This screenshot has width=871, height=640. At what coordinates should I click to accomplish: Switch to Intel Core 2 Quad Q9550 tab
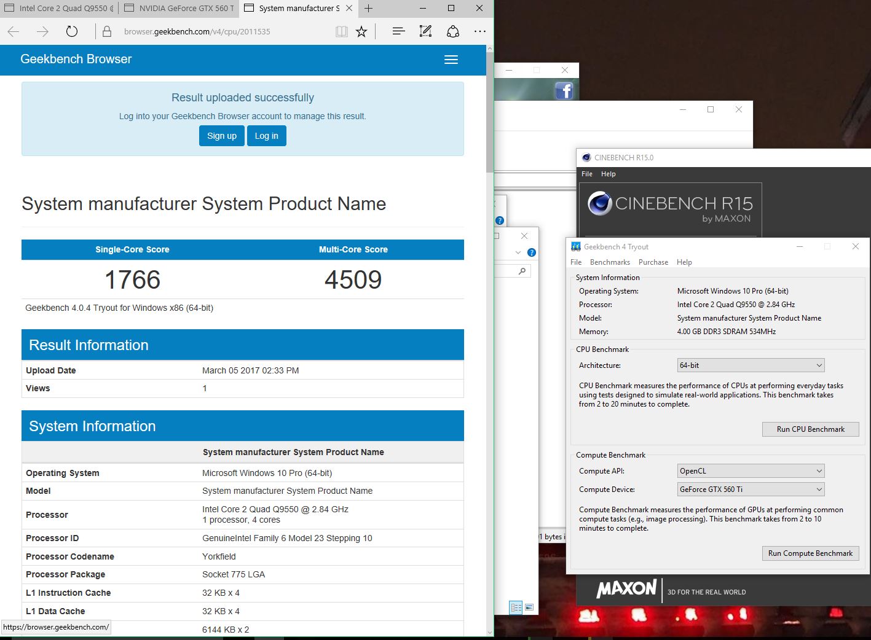pos(59,8)
